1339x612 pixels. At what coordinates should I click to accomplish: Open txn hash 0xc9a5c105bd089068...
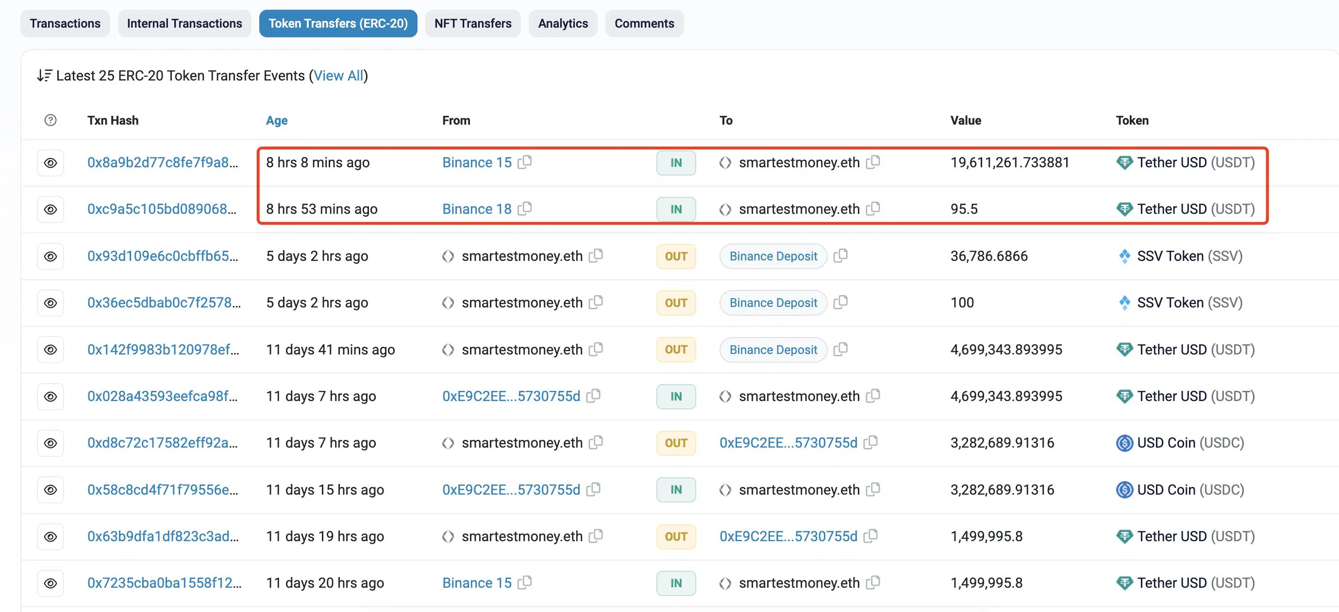(162, 209)
